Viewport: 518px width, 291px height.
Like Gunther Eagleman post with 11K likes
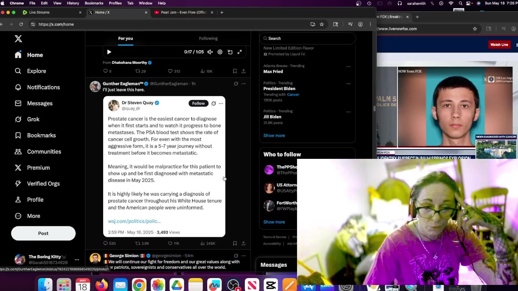tap(174, 243)
